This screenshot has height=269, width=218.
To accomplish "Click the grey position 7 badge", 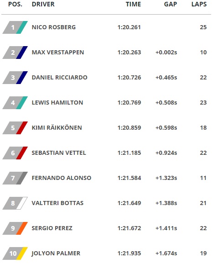I will tap(15, 178).
